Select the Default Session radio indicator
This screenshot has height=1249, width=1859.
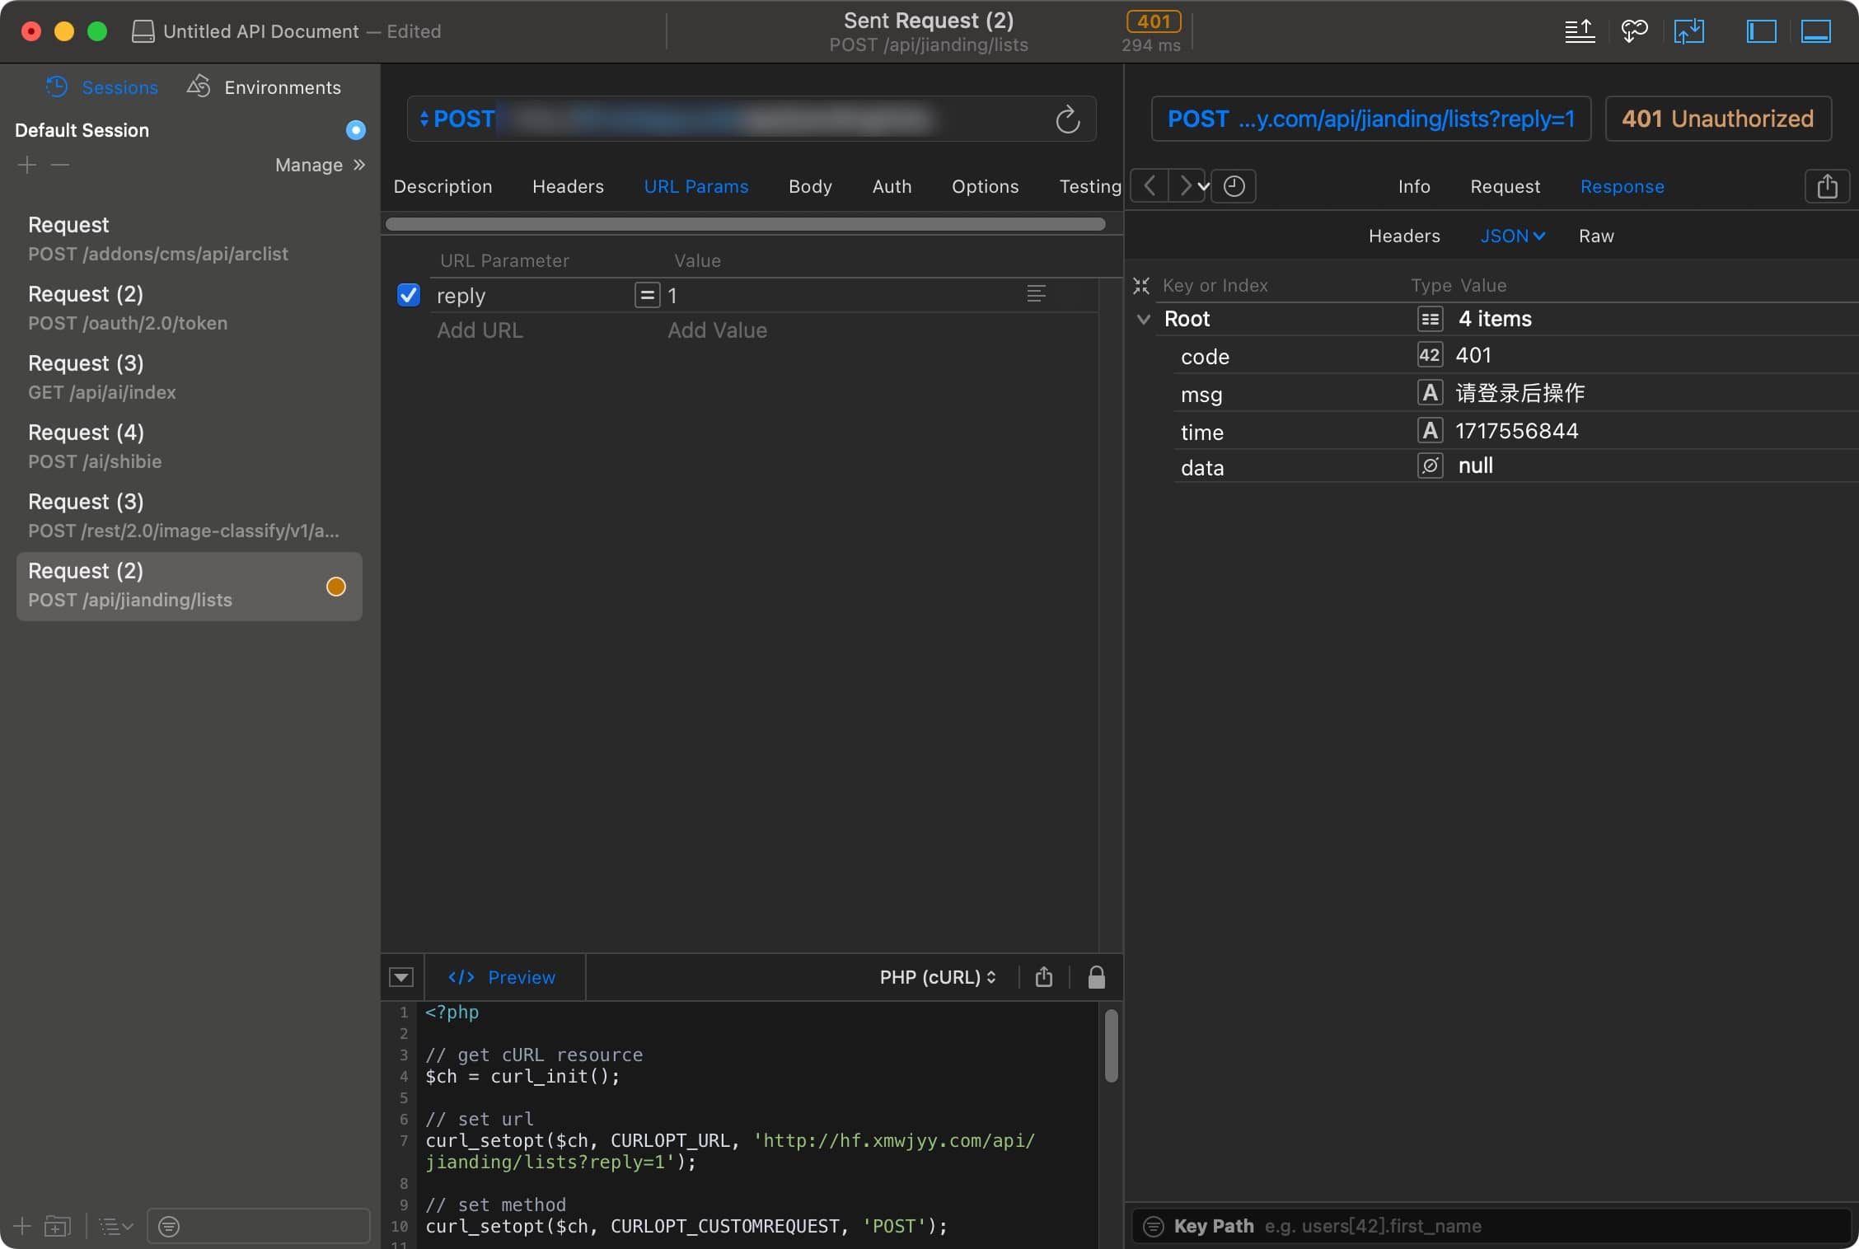355,130
